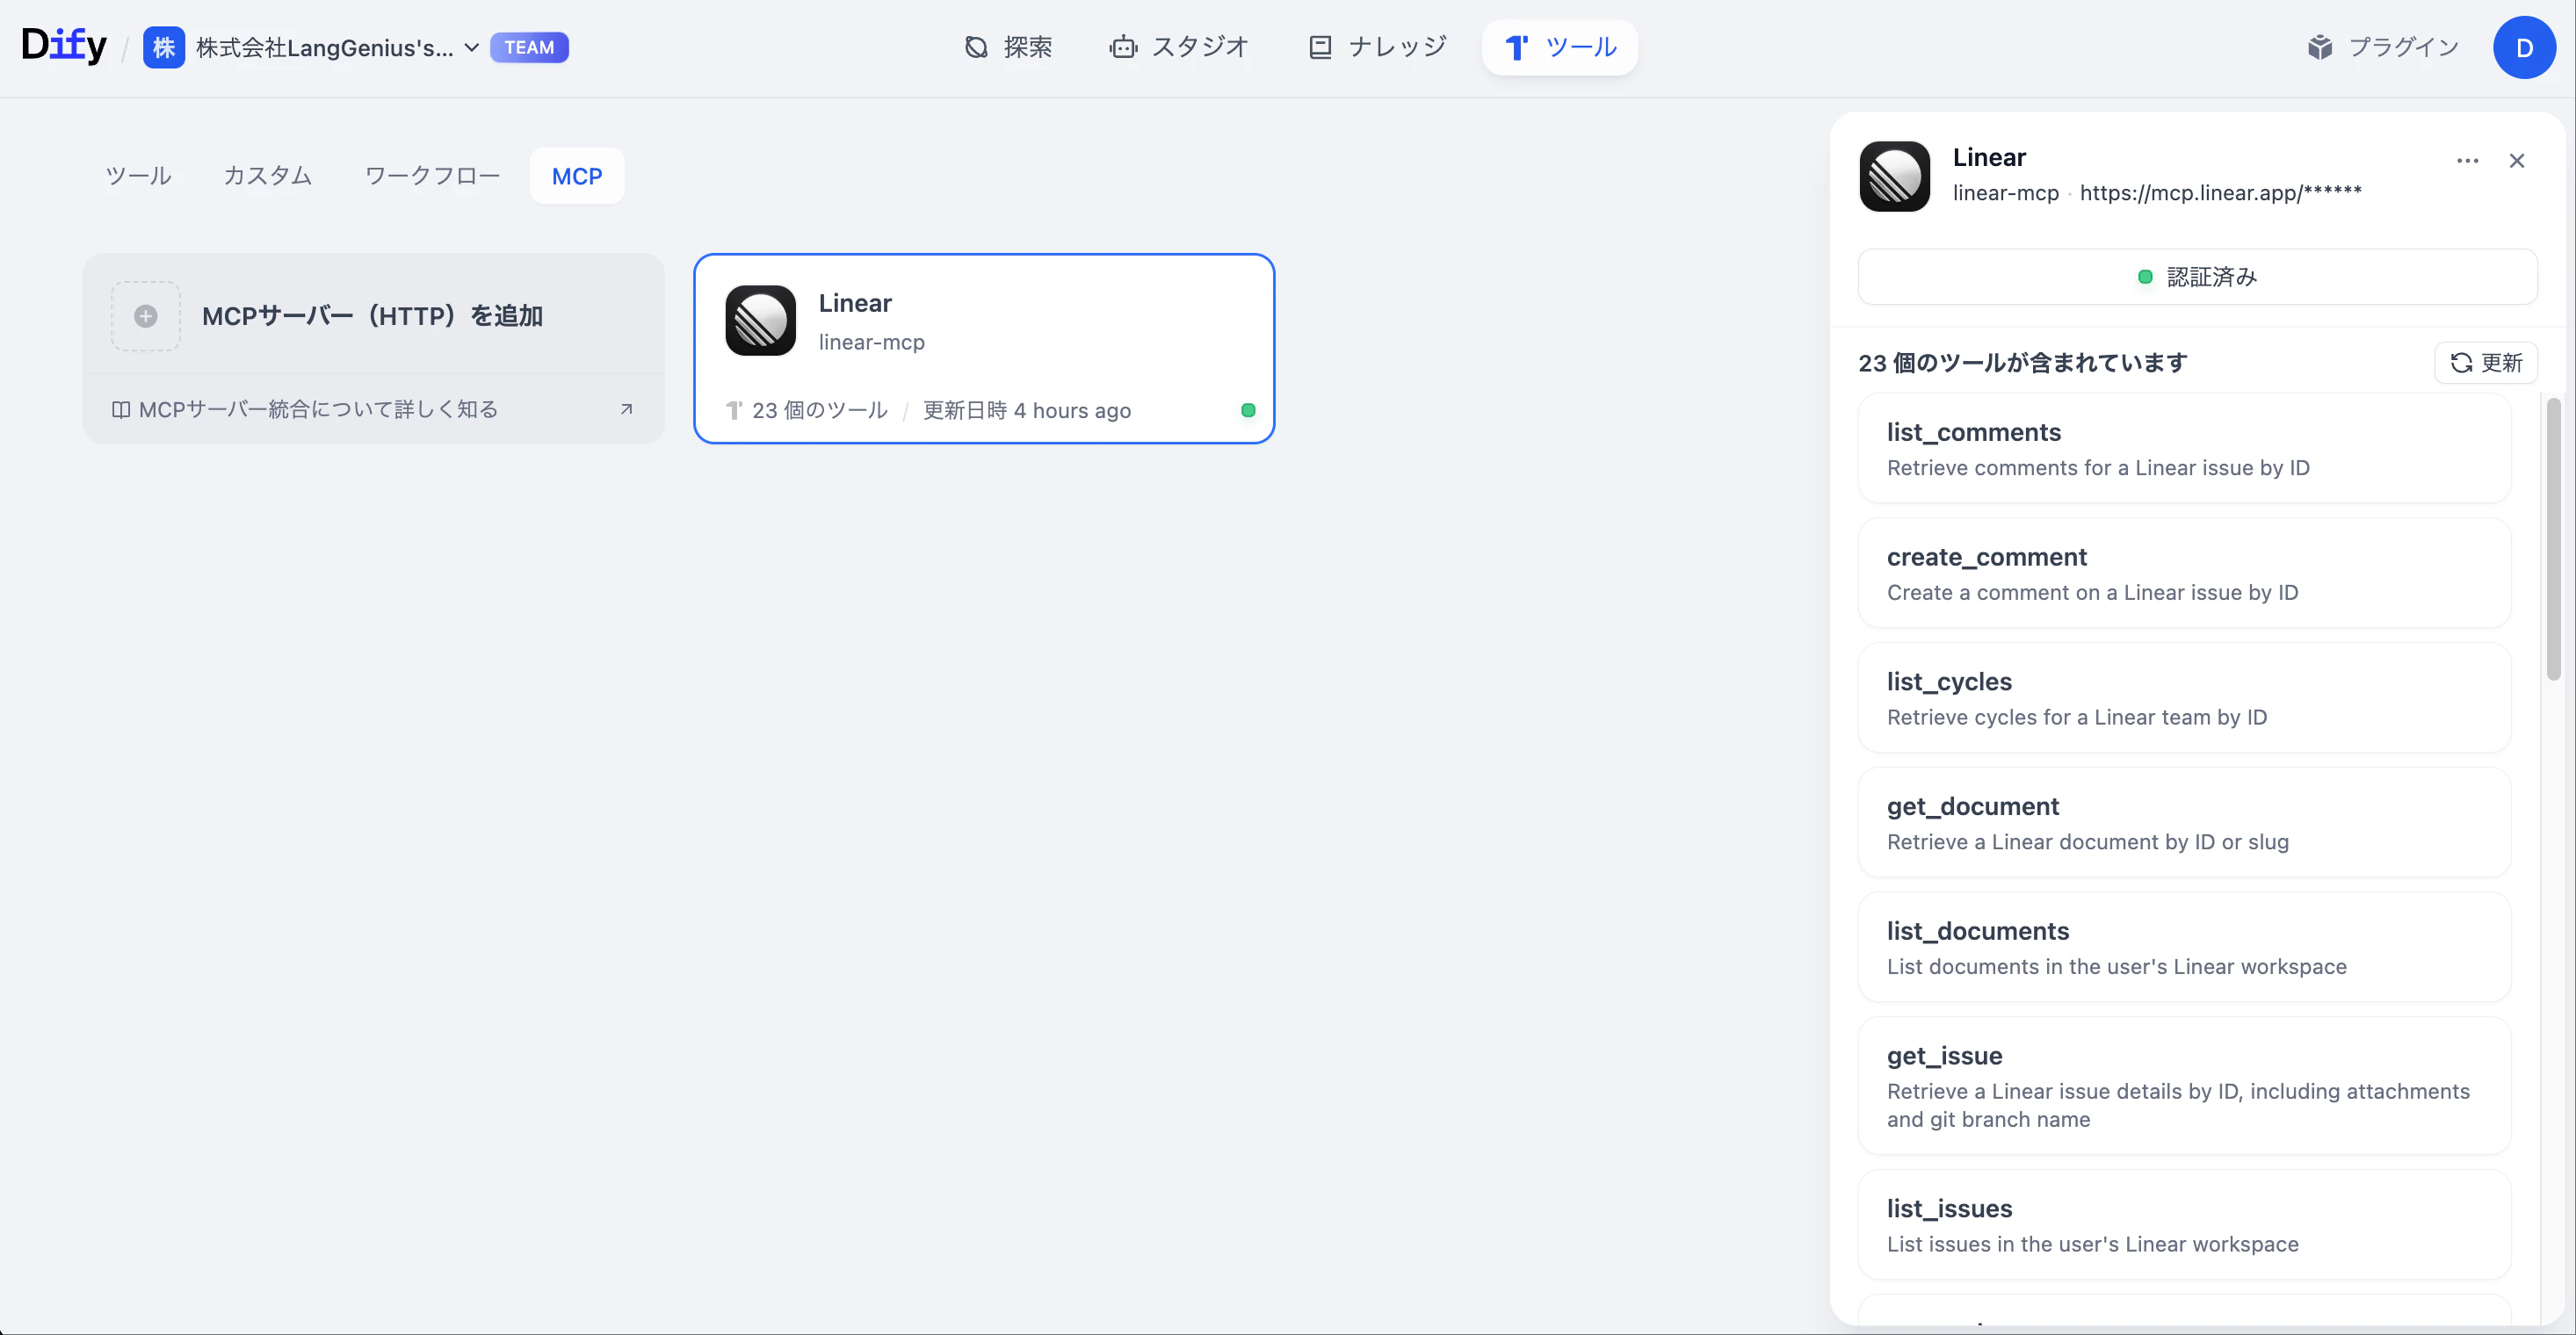Open the get_document tool
This screenshot has height=1335, width=2576.
(2184, 822)
